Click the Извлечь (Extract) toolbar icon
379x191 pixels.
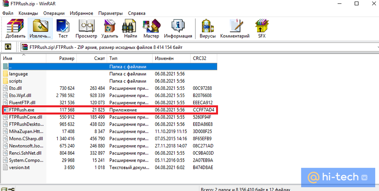coord(40,29)
